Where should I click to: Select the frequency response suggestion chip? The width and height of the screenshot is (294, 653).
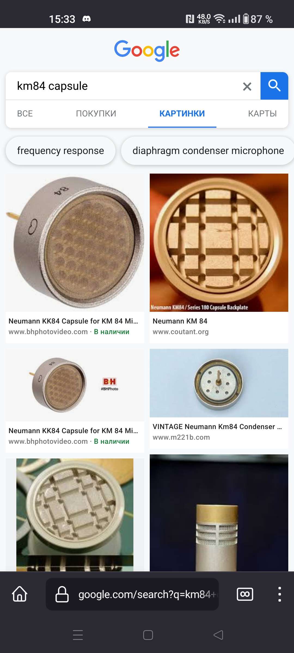(x=60, y=151)
